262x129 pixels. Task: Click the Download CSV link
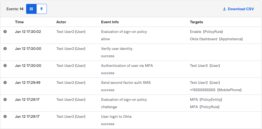pyautogui.click(x=241, y=9)
